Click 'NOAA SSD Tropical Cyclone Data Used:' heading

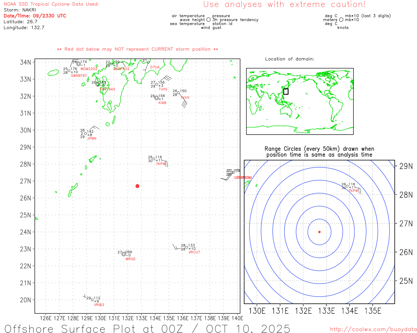click(x=51, y=4)
